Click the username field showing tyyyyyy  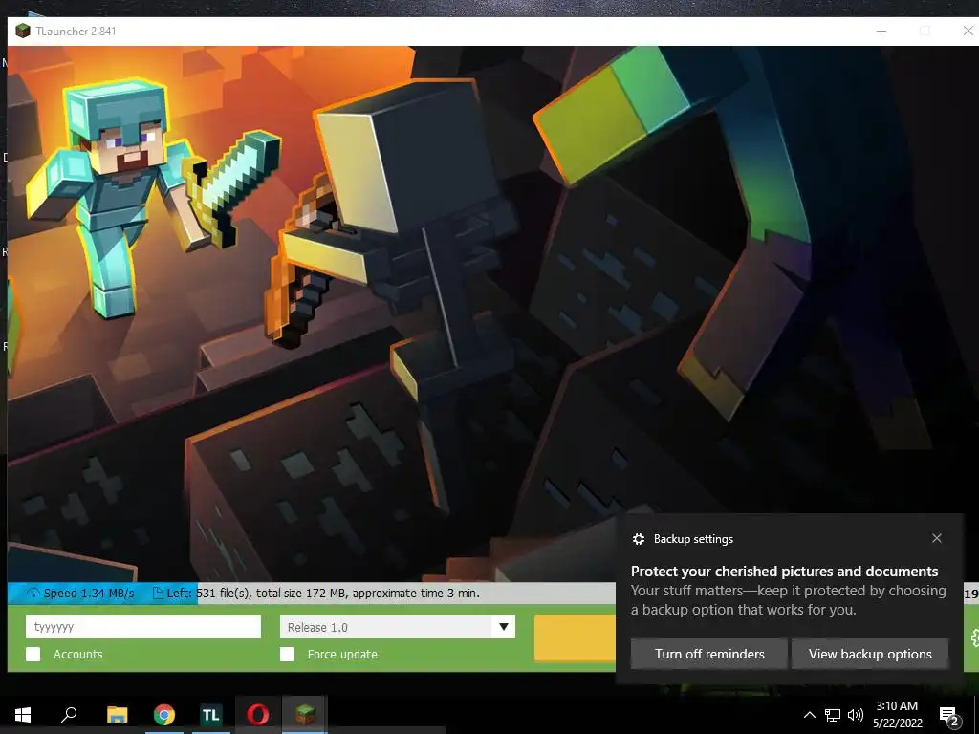143,627
